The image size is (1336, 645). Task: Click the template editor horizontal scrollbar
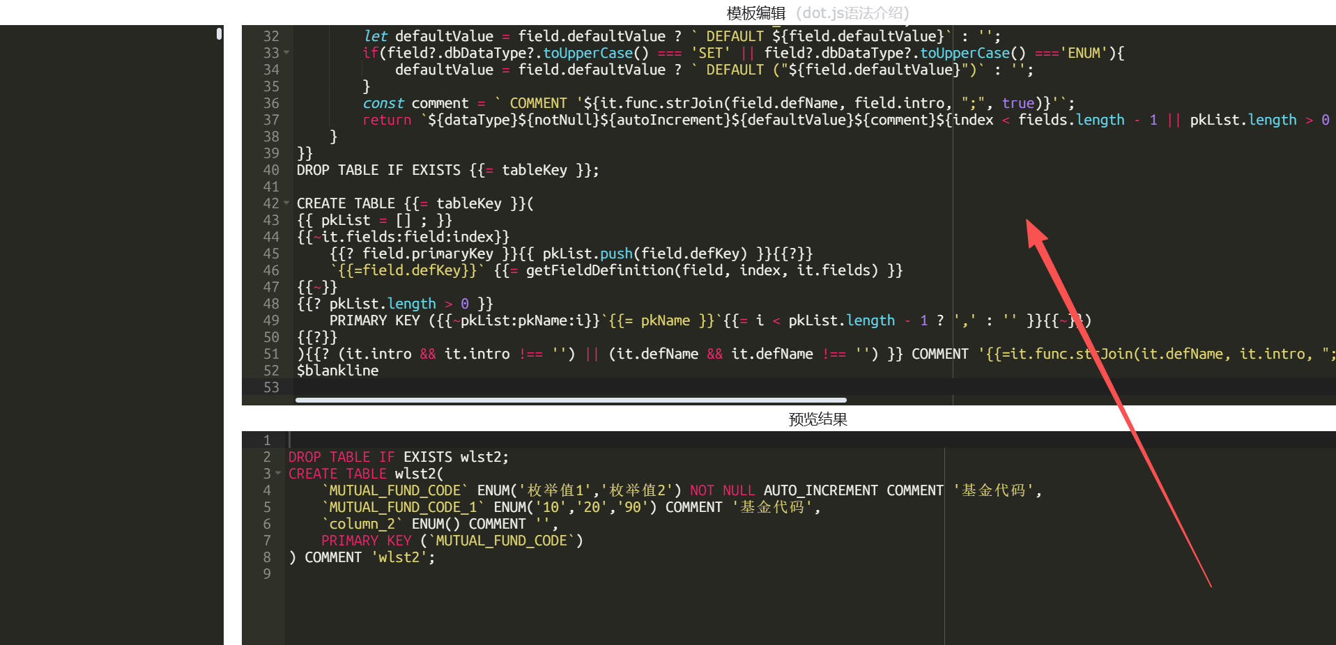point(570,401)
